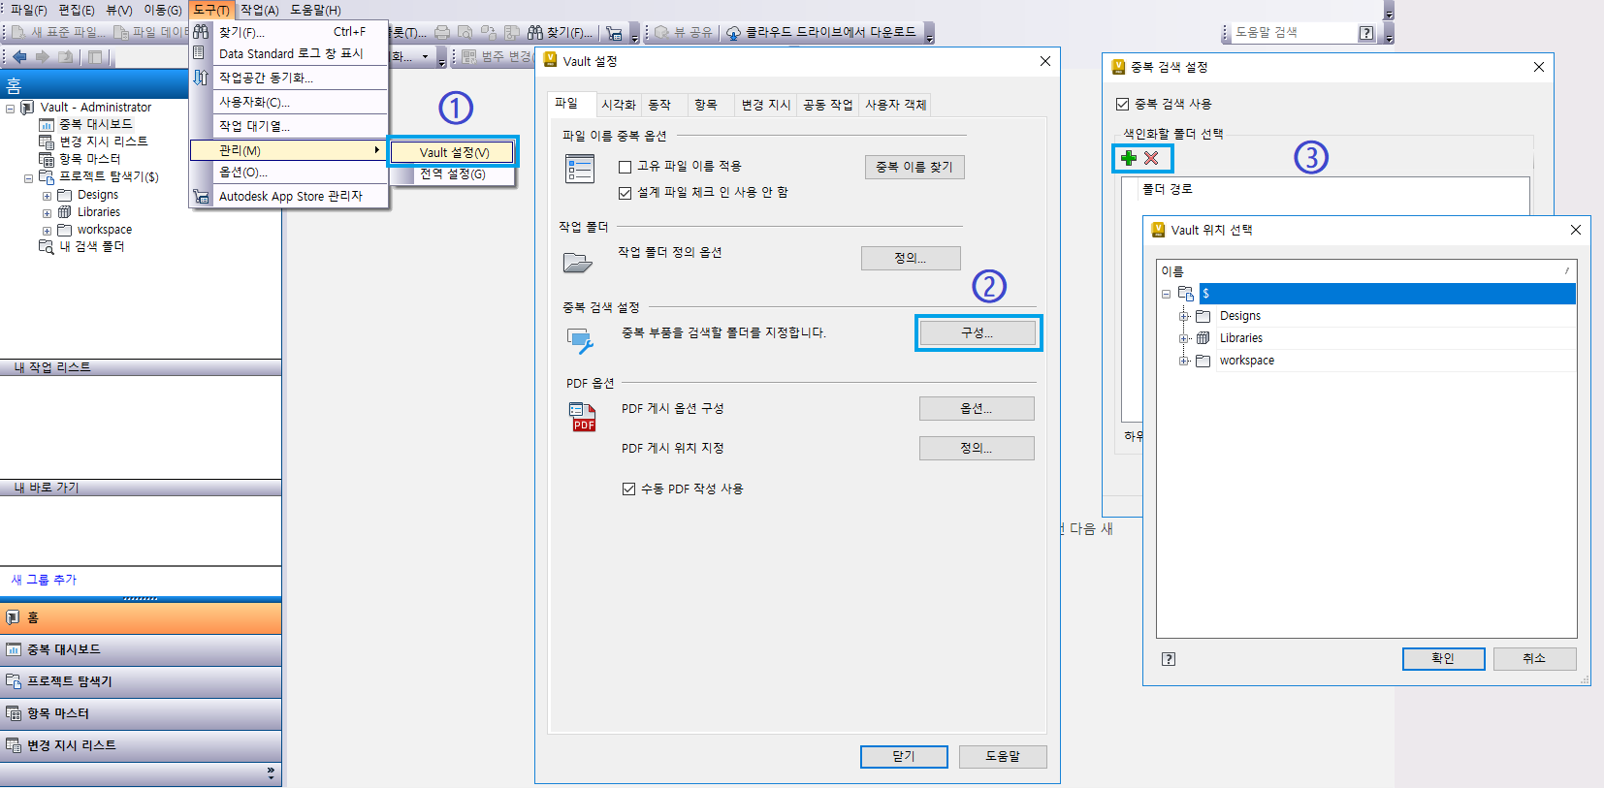Click the 옵션... button for PDF 게시 옵션

[977, 409]
